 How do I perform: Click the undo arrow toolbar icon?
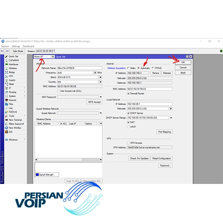point(3,51)
